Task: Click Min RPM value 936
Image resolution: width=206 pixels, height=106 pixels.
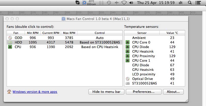Action: [x=33, y=47]
